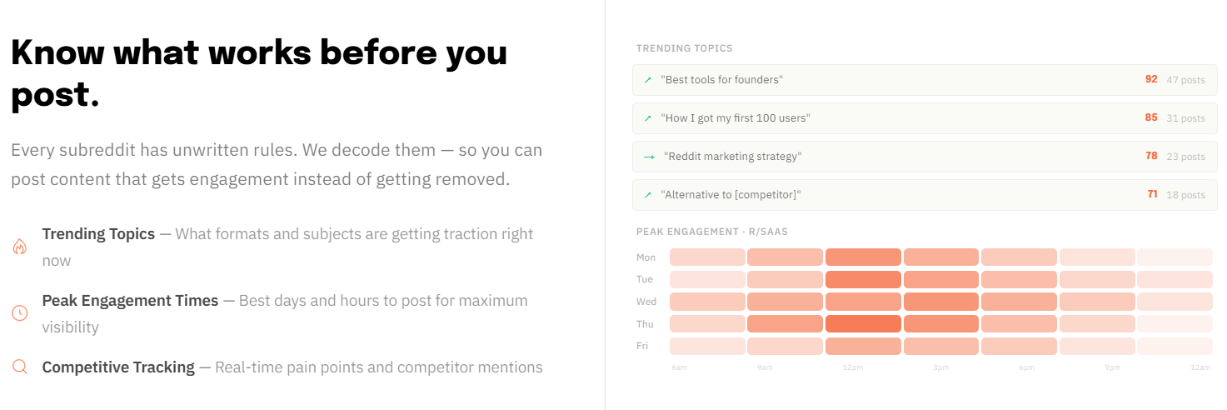1227x410 pixels.
Task: Click the Thursday 12pm heatmap cell
Action: (x=863, y=323)
